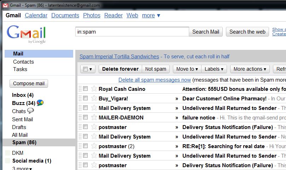Open Calendar from top navigation
Screen dimensions: 286x170
36,16
